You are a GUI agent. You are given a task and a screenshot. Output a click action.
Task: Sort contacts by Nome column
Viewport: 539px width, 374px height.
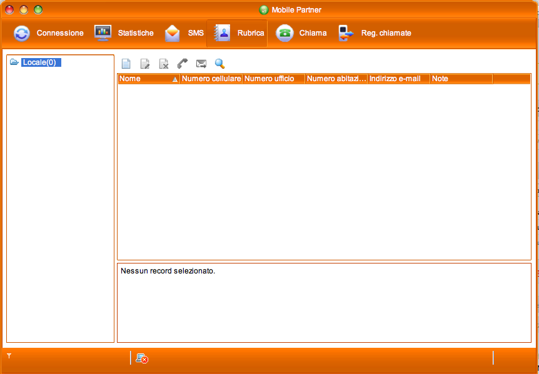click(148, 79)
